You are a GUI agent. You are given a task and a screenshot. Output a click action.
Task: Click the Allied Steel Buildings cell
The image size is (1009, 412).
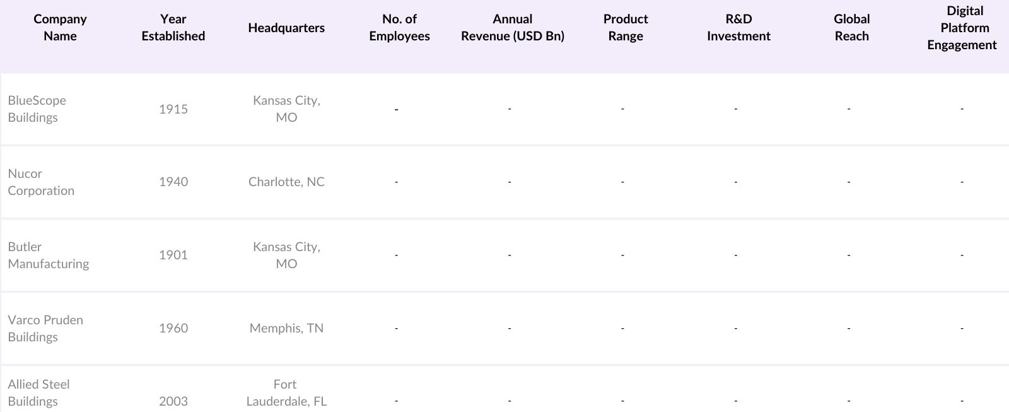[x=39, y=393]
